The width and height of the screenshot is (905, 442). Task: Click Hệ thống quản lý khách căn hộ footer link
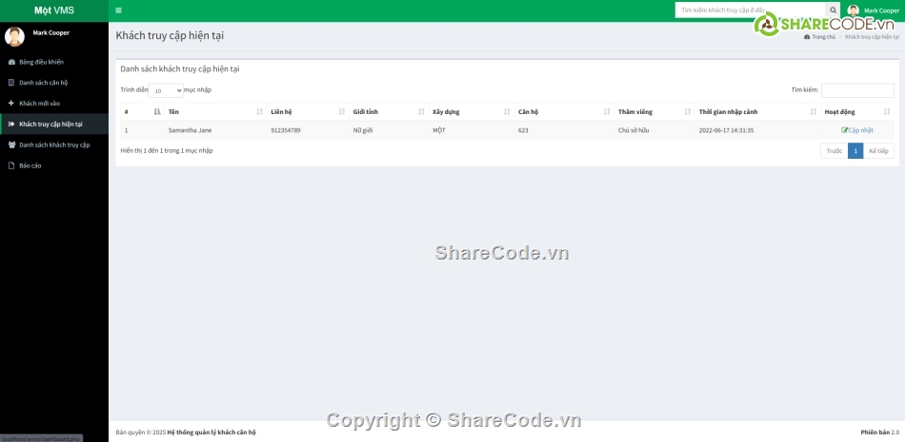click(211, 432)
